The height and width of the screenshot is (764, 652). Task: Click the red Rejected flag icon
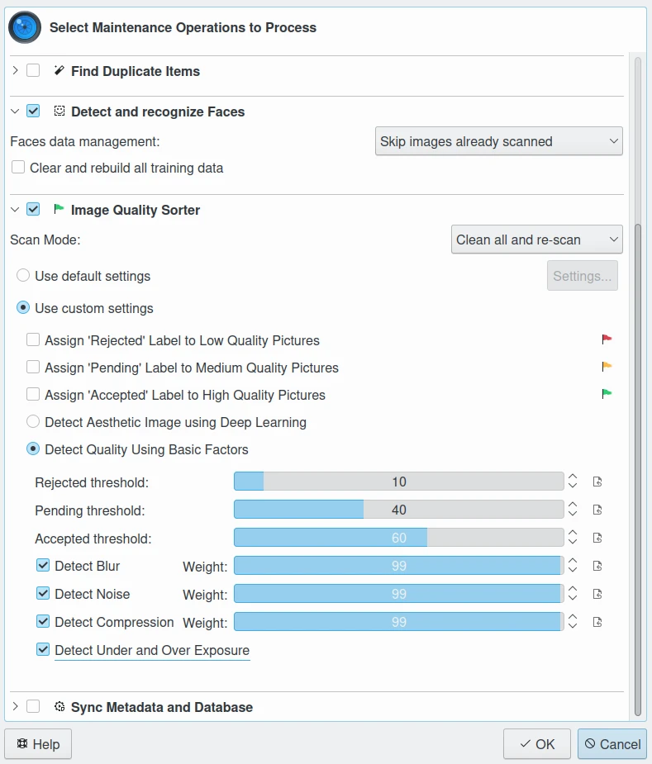pos(607,339)
